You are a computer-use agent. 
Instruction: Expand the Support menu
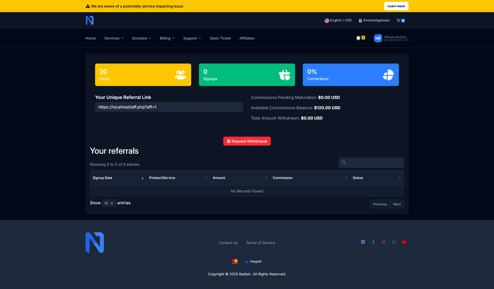click(192, 38)
